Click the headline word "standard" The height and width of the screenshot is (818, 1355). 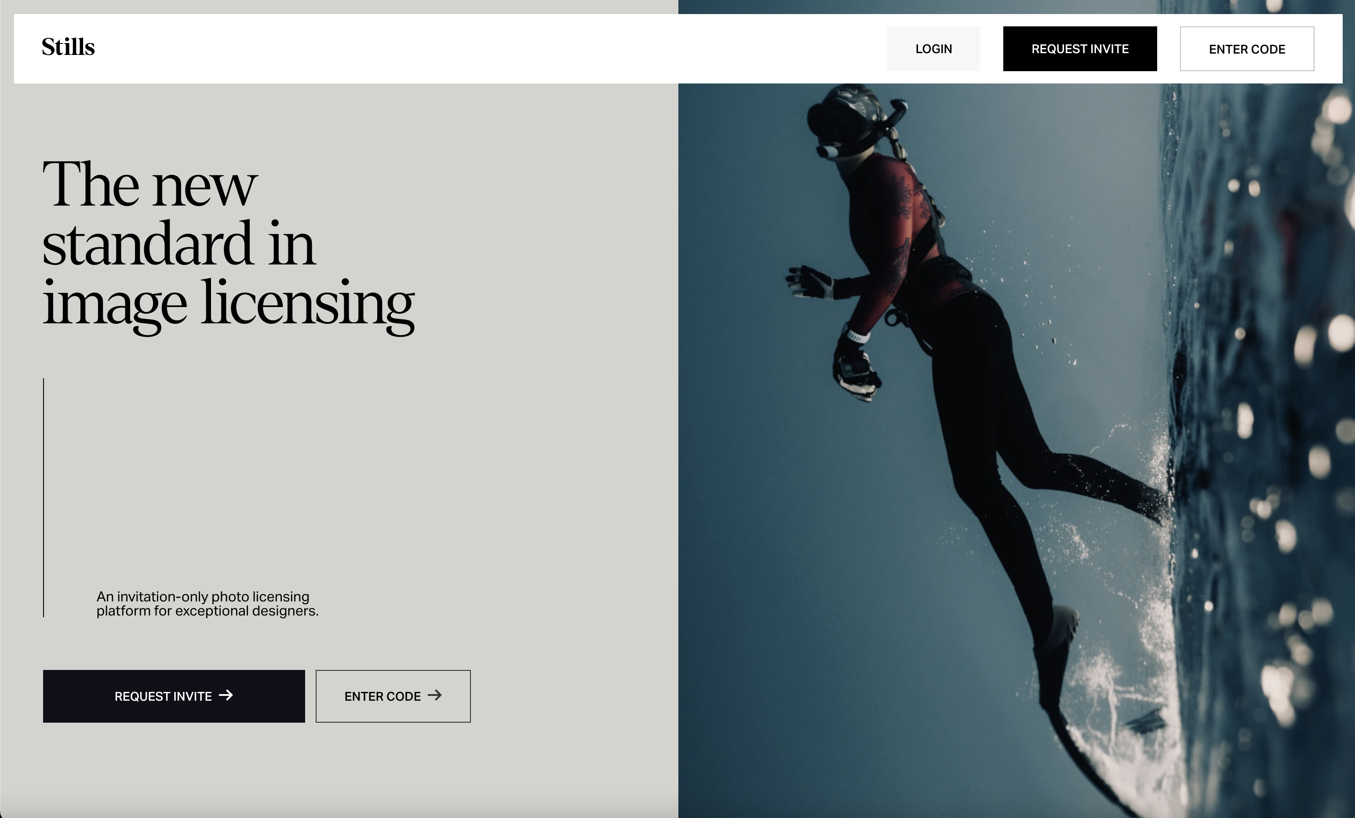[x=147, y=243]
